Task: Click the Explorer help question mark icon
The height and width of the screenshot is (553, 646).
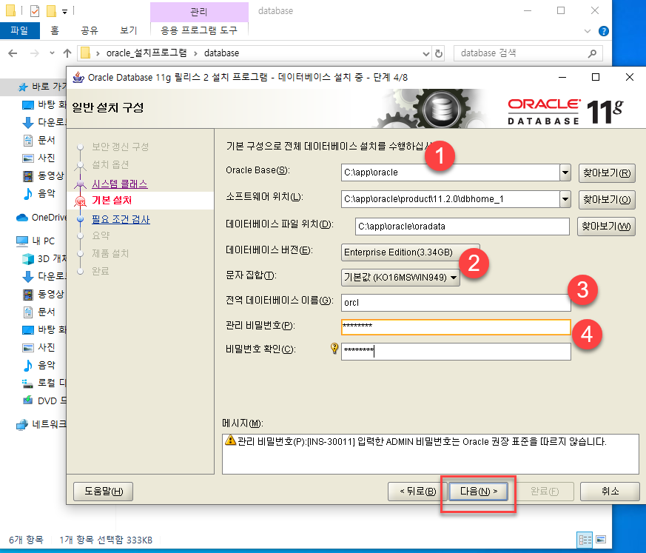Action: (603, 31)
